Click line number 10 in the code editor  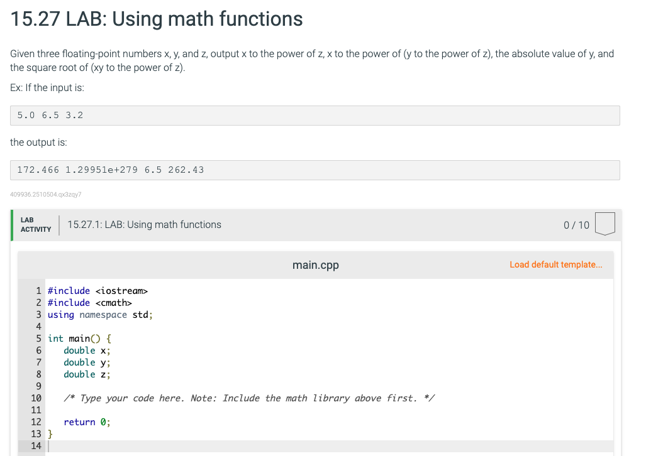click(x=36, y=398)
